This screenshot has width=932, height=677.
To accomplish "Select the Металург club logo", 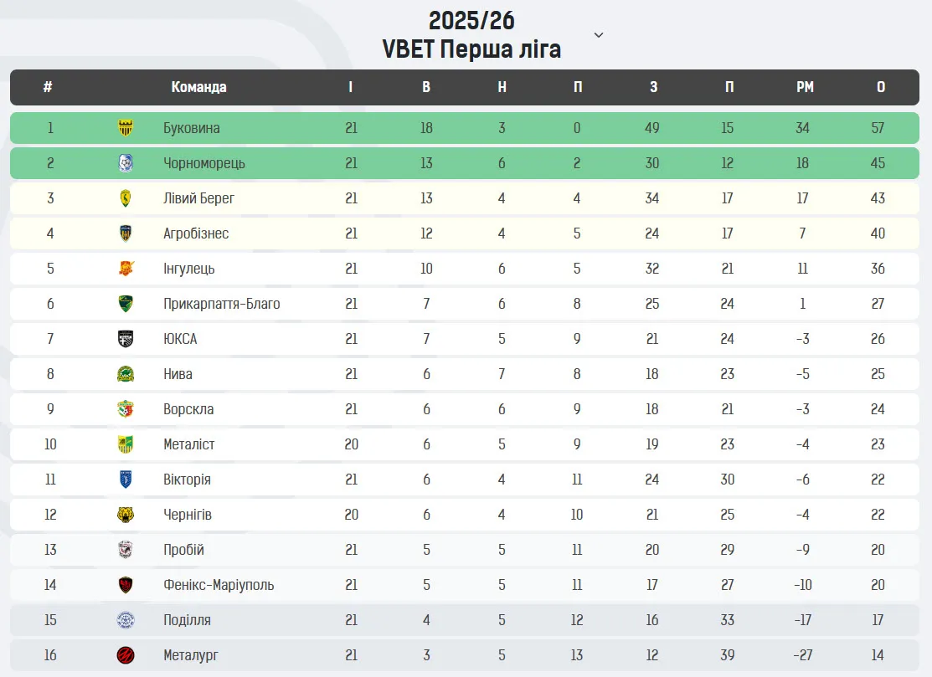I will (x=126, y=655).
